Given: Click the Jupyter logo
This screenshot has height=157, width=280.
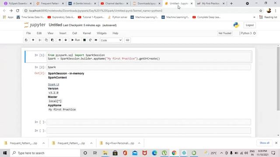Looking at the screenshot, I should pyautogui.click(x=35, y=25).
